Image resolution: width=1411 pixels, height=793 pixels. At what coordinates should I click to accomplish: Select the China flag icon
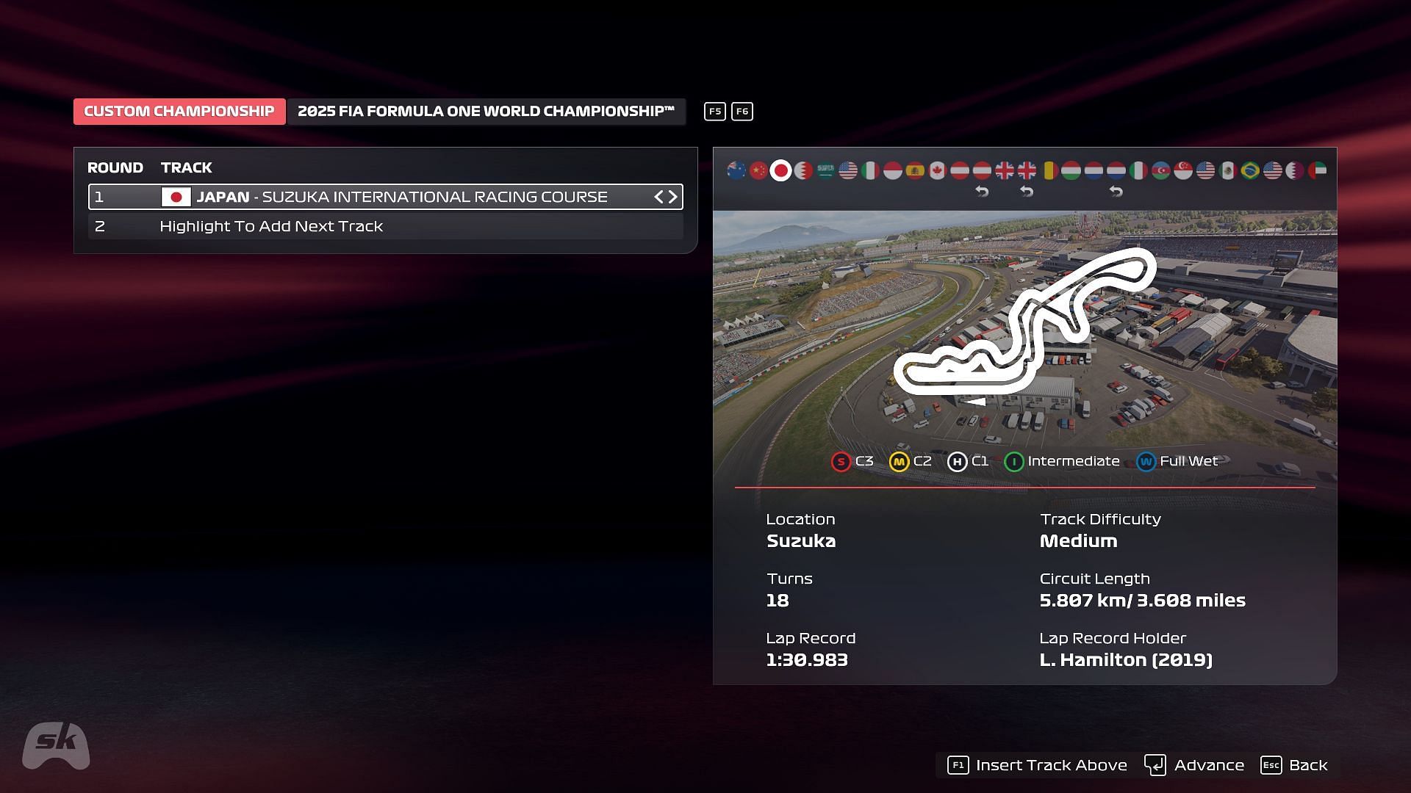tap(758, 170)
